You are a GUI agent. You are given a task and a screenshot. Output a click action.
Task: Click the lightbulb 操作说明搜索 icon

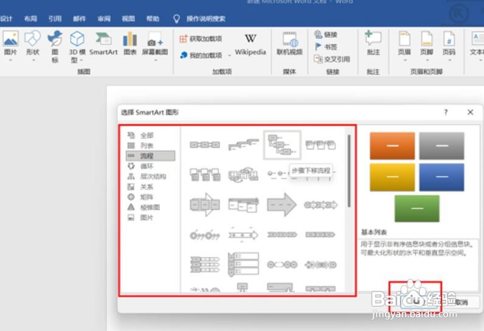[x=176, y=19]
